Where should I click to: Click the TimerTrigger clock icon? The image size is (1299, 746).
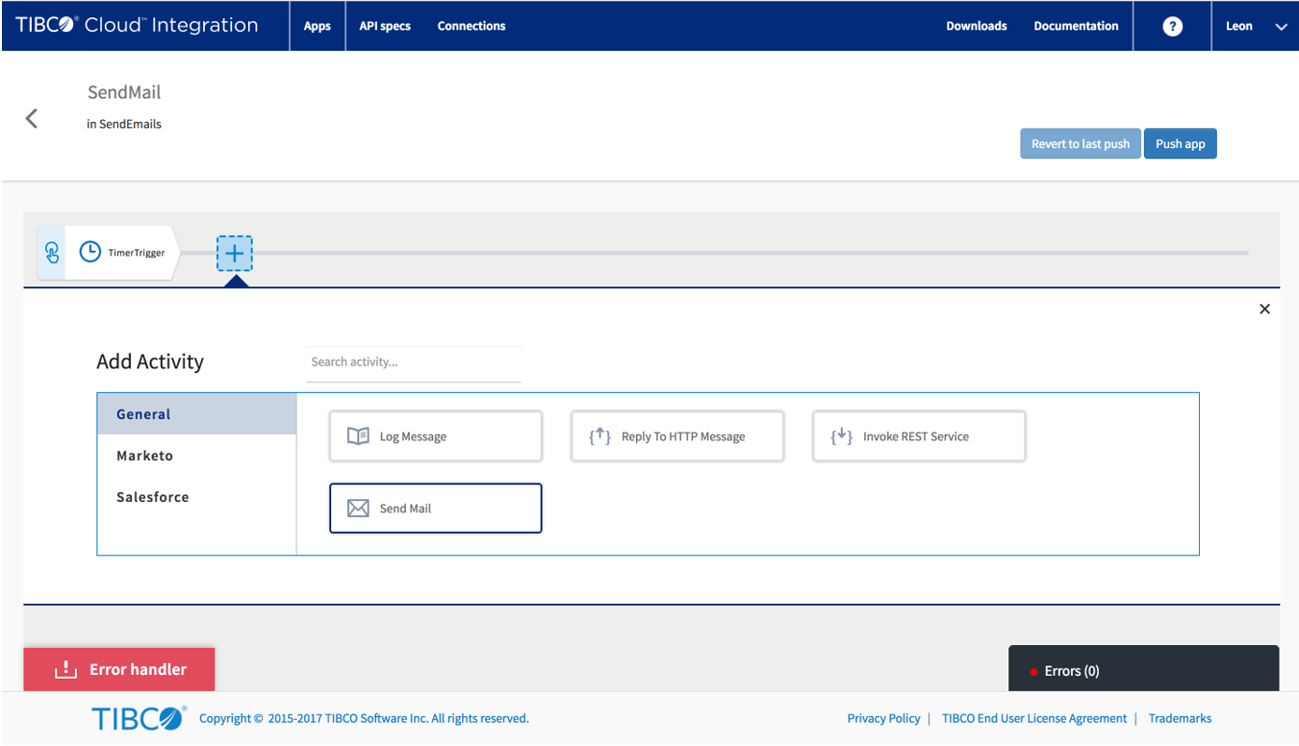(89, 252)
